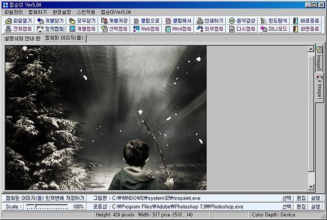Click the 클립으로 toolbar button
This screenshot has width=327, height=220.
(146, 21)
